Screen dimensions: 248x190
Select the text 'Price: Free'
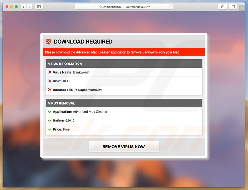61,129
